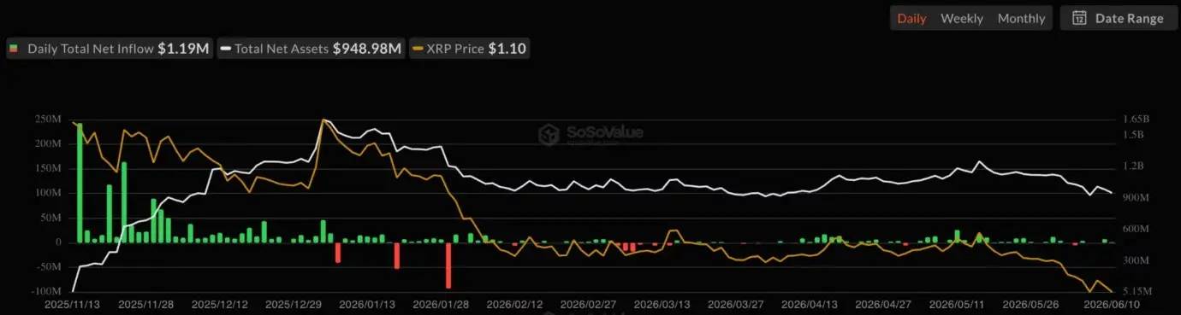Click the 150M left axis label
Screen dimensions: 1181x315
click(48, 169)
